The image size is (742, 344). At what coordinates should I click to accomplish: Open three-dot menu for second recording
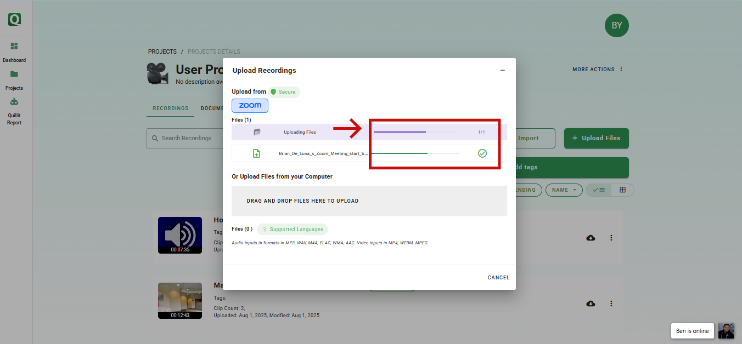click(x=611, y=303)
